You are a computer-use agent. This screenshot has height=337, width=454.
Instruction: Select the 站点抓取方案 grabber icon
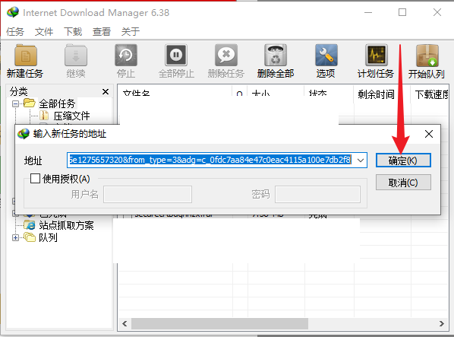(x=30, y=224)
